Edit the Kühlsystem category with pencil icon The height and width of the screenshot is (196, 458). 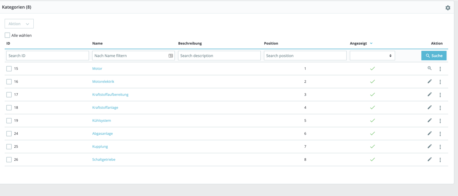click(x=430, y=120)
